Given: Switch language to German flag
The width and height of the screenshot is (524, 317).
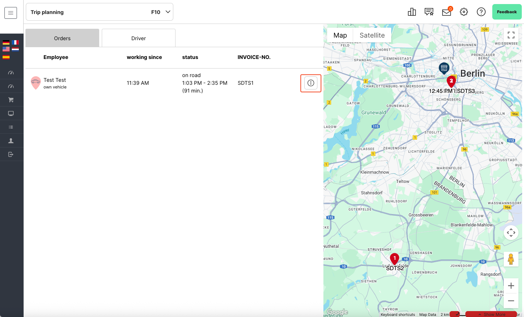Looking at the screenshot, I should pyautogui.click(x=6, y=42).
